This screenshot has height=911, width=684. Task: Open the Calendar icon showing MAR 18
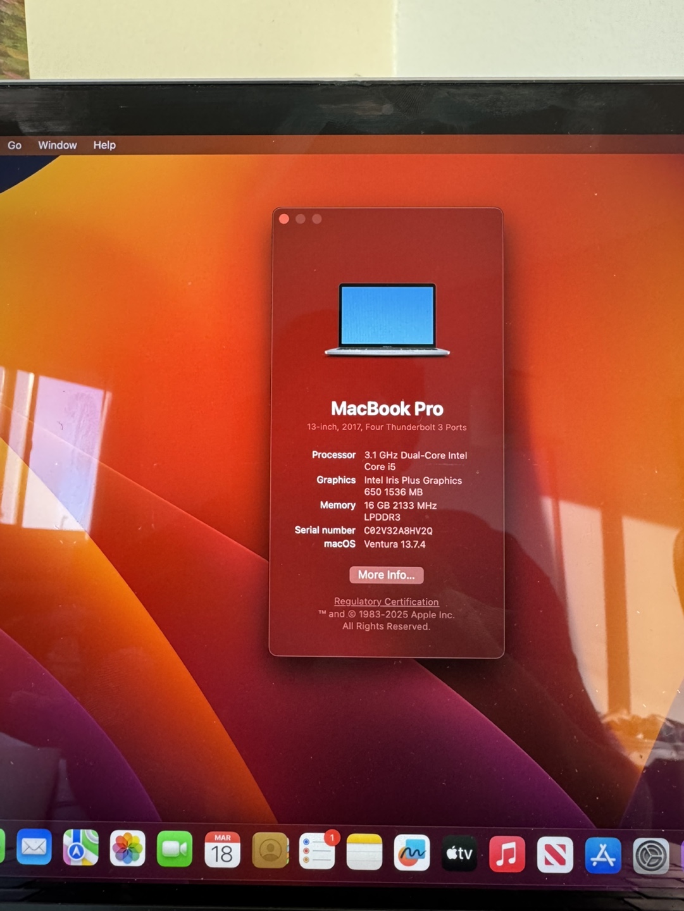222,850
